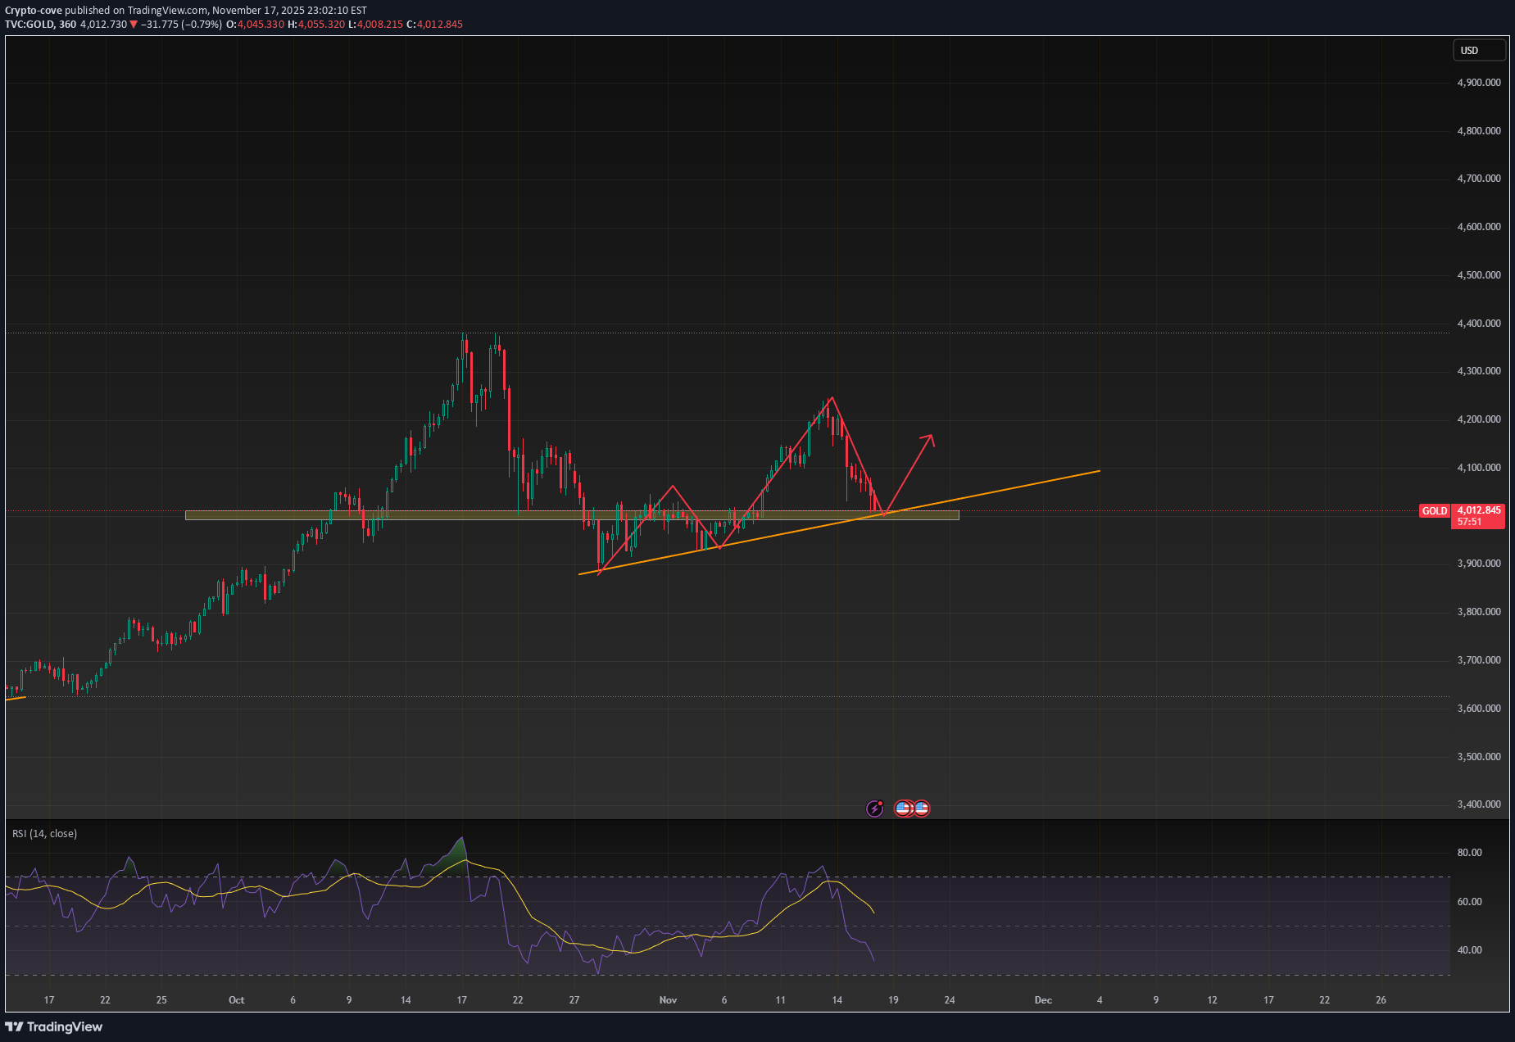
Task: Click the 360 timeframe label in legend
Action: tap(67, 25)
